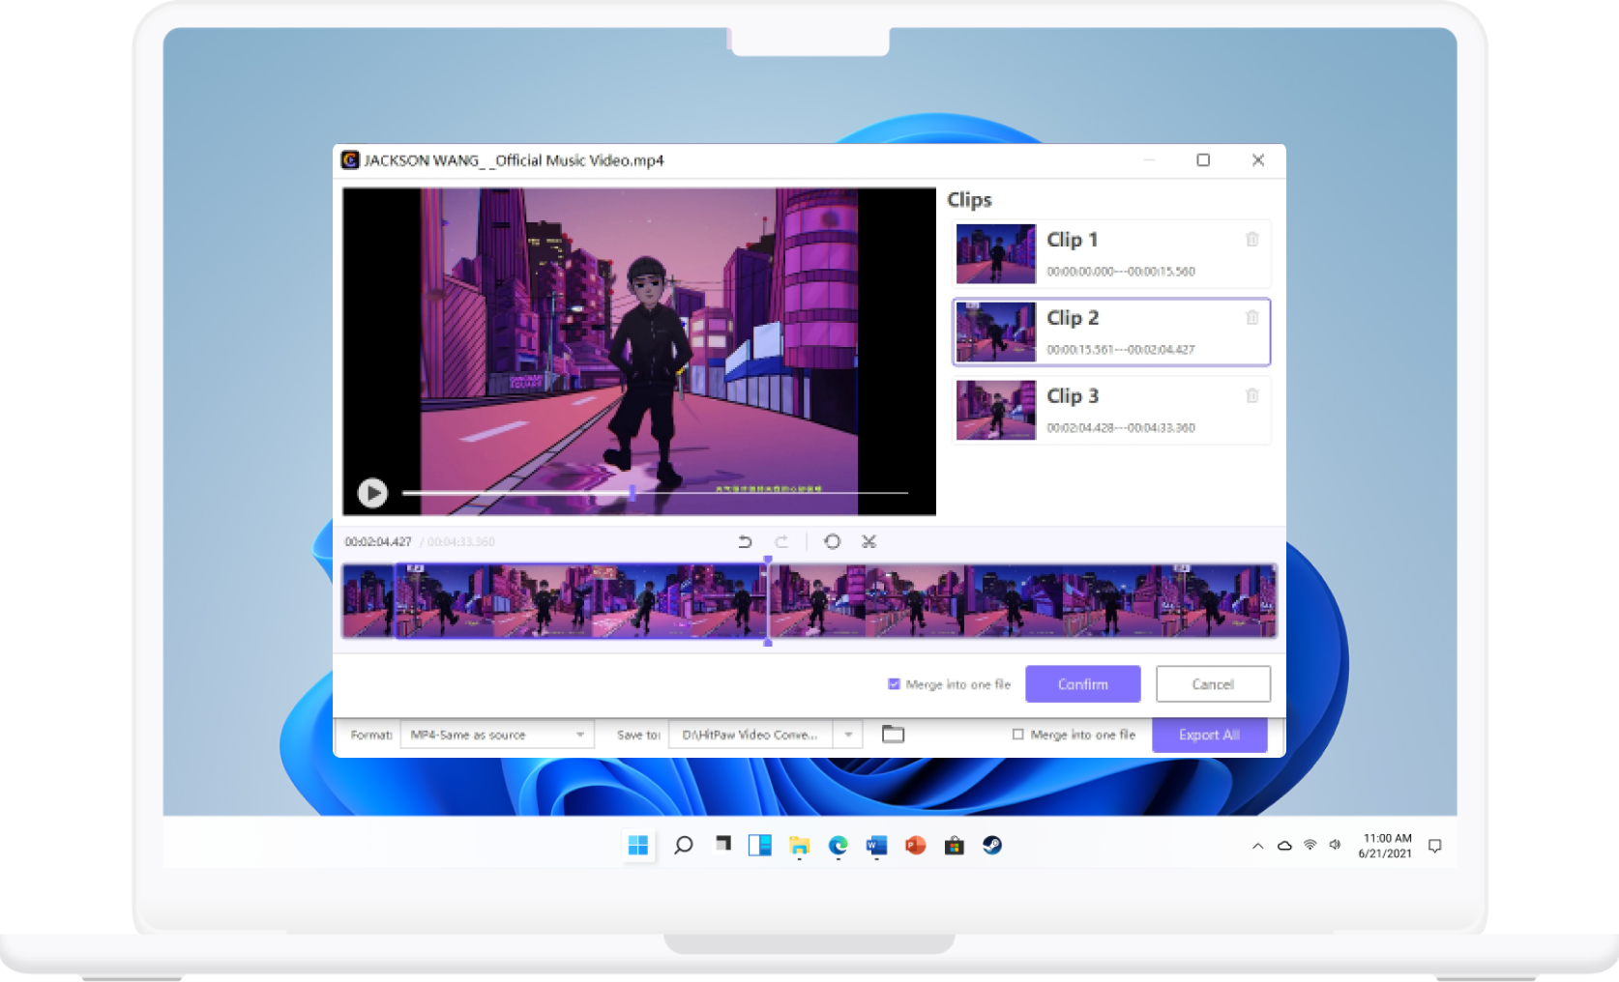Open Task View from taskbar
The height and width of the screenshot is (982, 1619).
click(722, 846)
